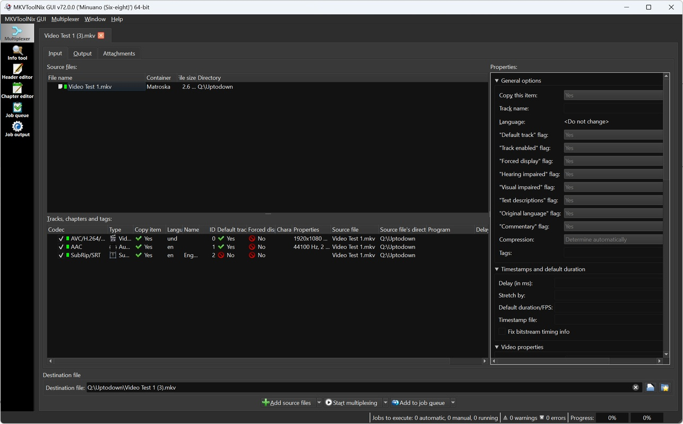Image resolution: width=683 pixels, height=424 pixels.
Task: Open the Job queue view
Action: pos(17,110)
